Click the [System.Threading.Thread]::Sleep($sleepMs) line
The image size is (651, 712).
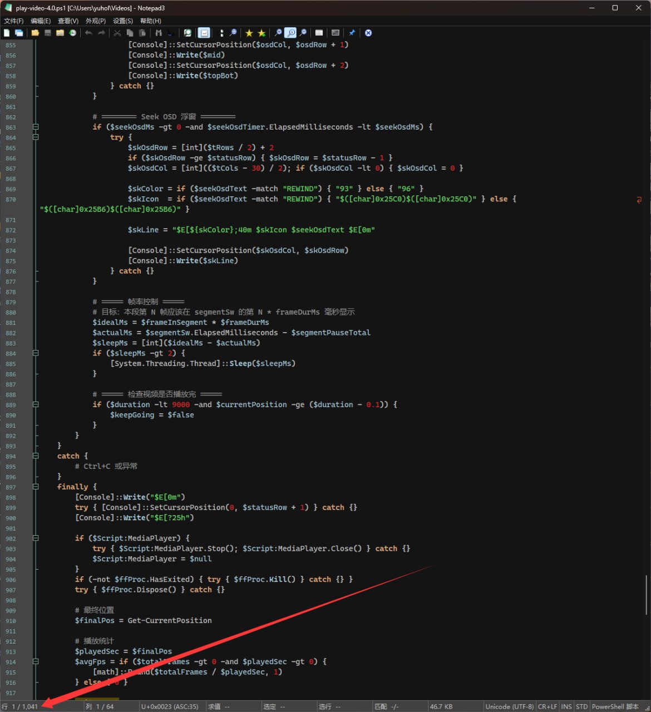point(203,363)
